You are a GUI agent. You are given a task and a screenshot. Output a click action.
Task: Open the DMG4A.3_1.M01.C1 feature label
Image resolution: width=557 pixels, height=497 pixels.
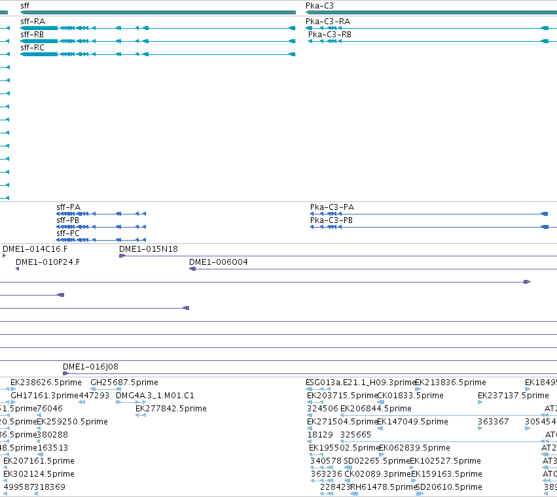(155, 396)
